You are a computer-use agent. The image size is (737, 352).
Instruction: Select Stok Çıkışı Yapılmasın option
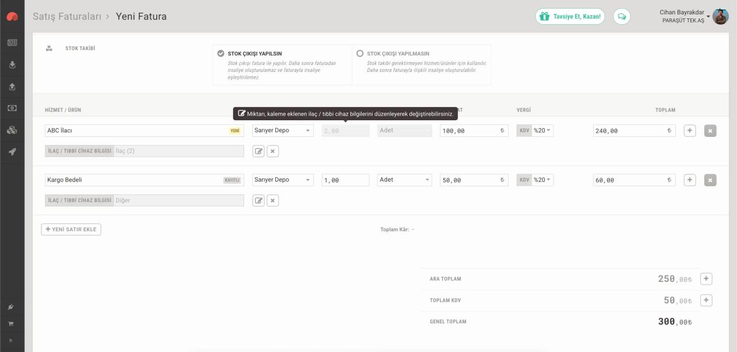tap(360, 53)
